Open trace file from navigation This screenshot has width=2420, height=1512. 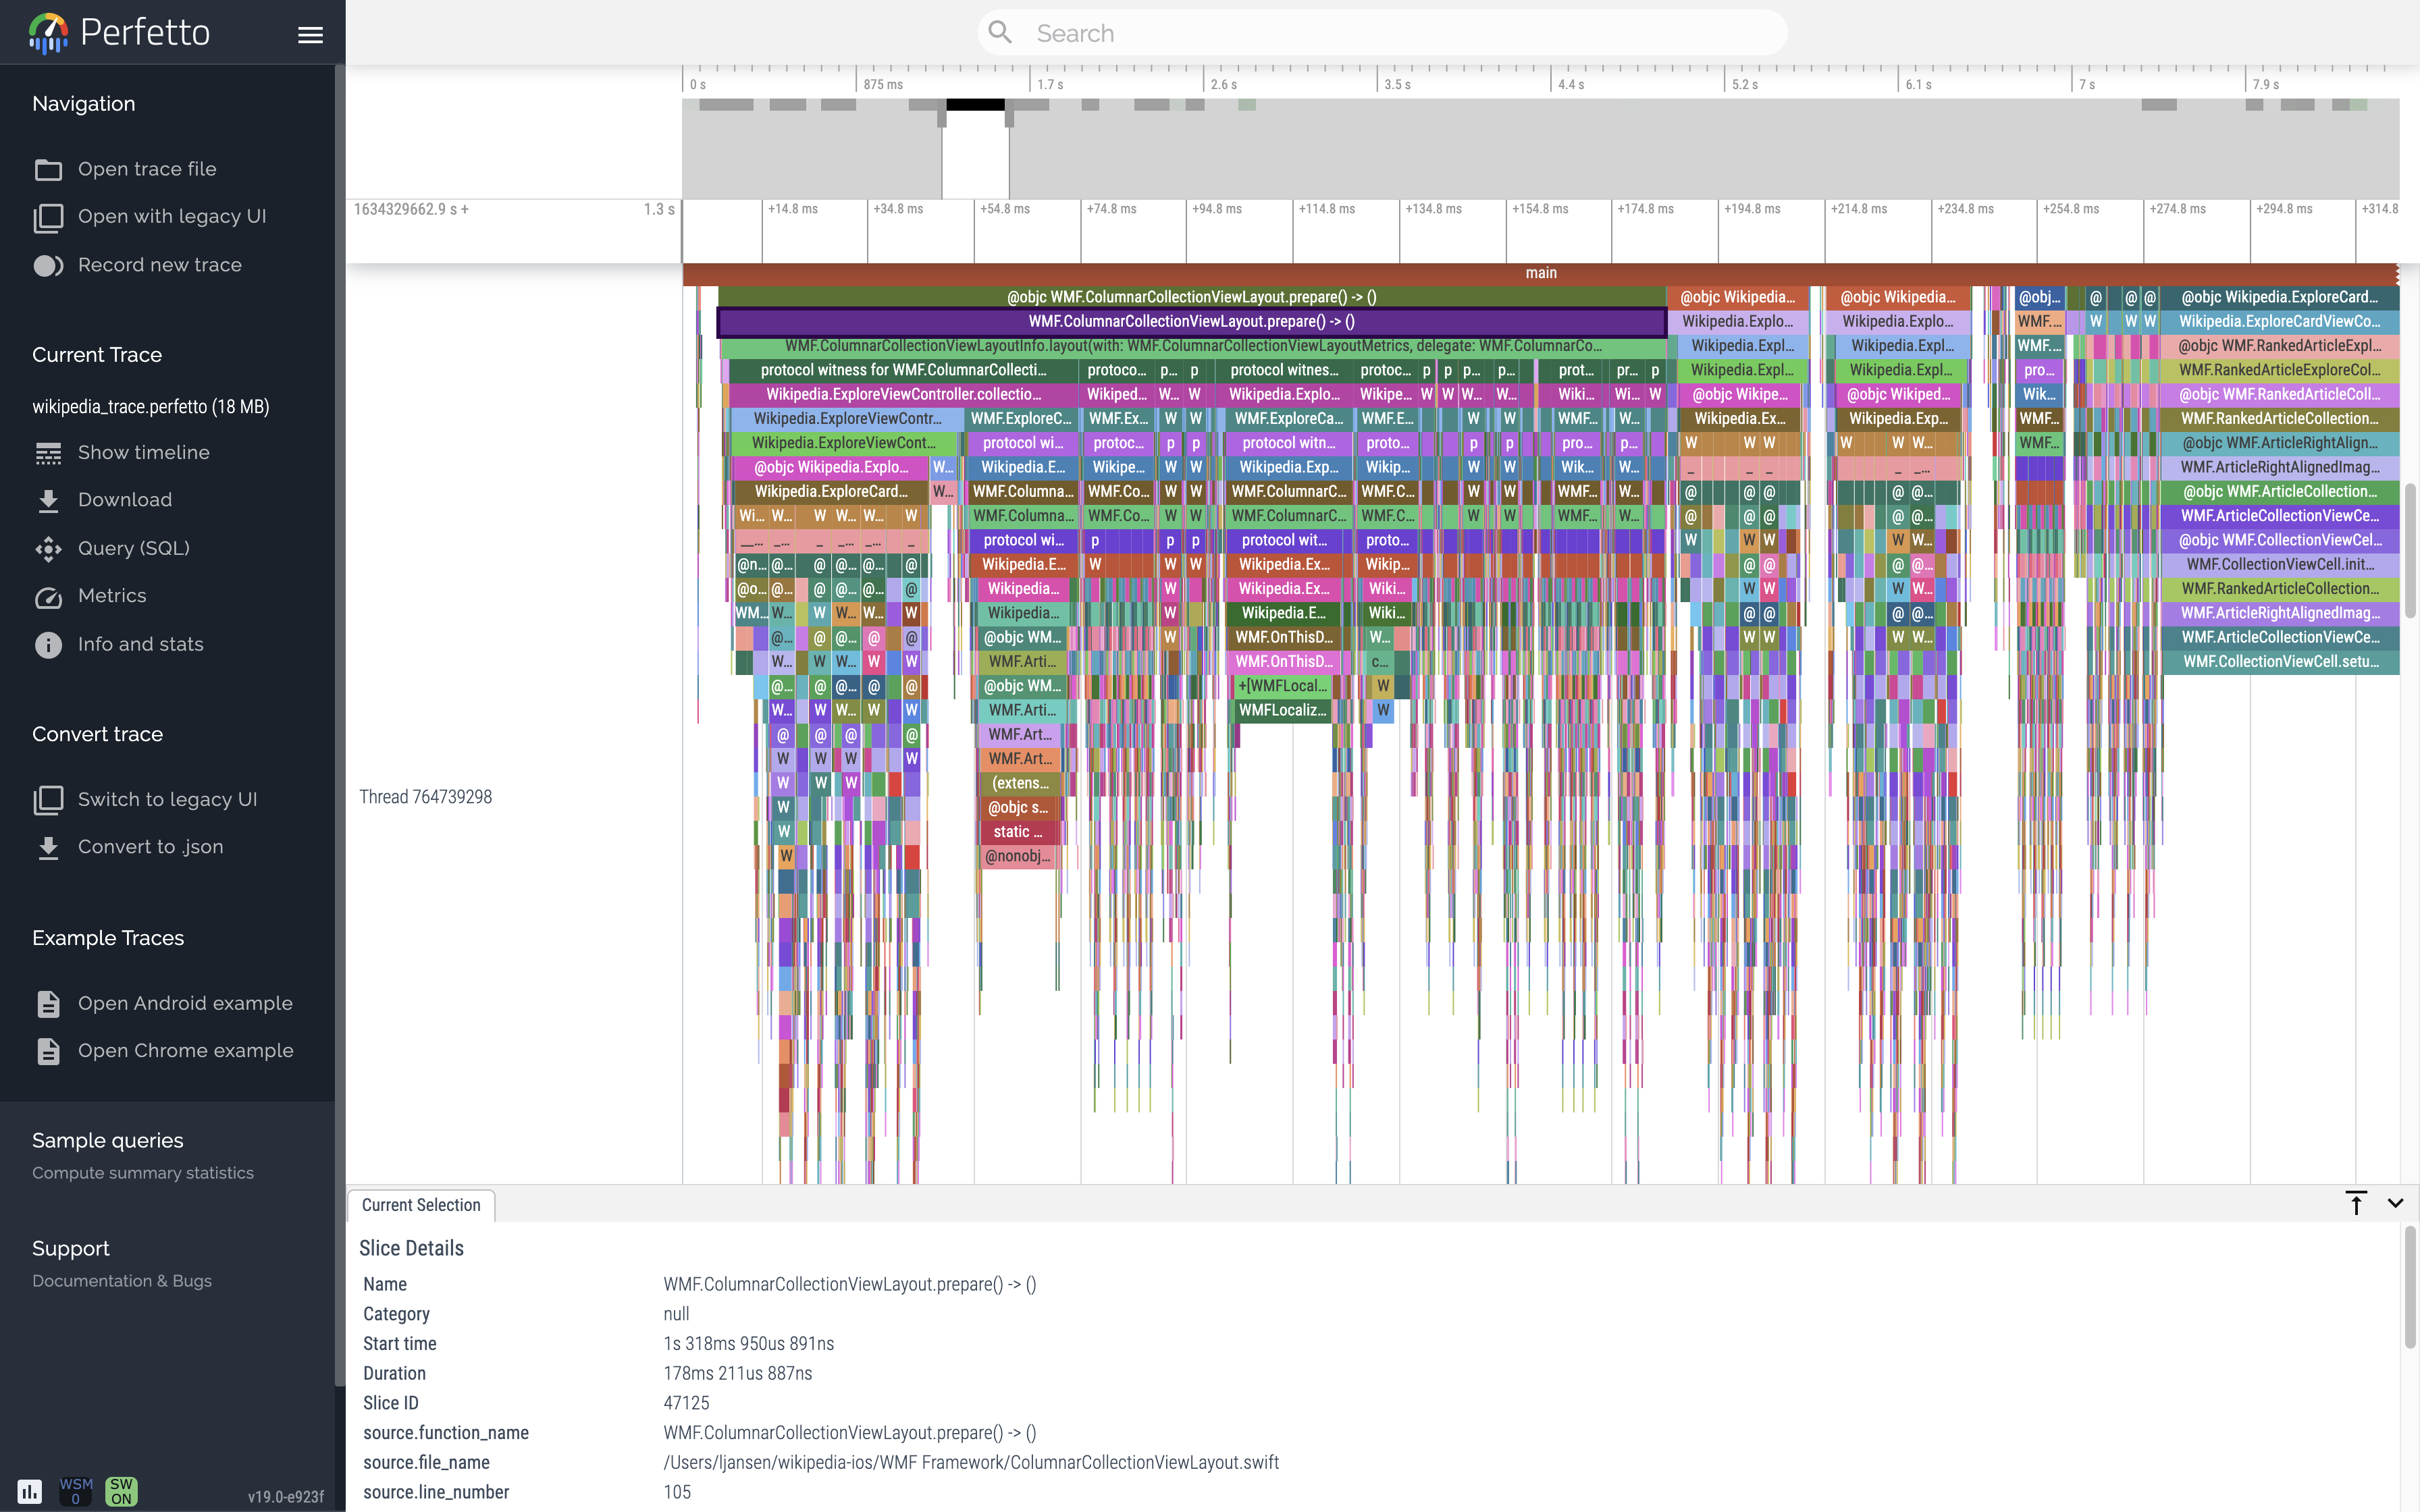pos(148,167)
